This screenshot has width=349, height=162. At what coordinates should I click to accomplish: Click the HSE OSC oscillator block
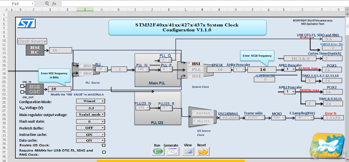(35, 89)
